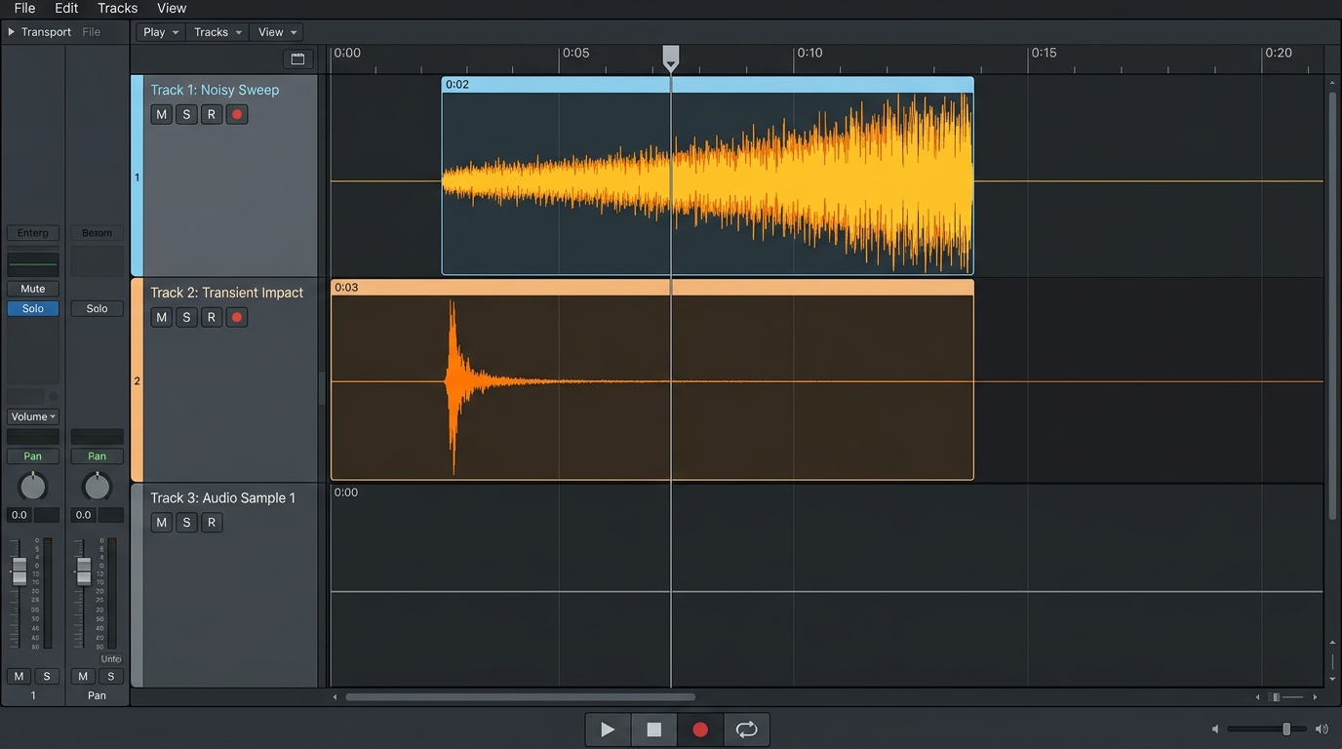1342x749 pixels.
Task: Hit the red Record transport button
Action: (x=700, y=729)
